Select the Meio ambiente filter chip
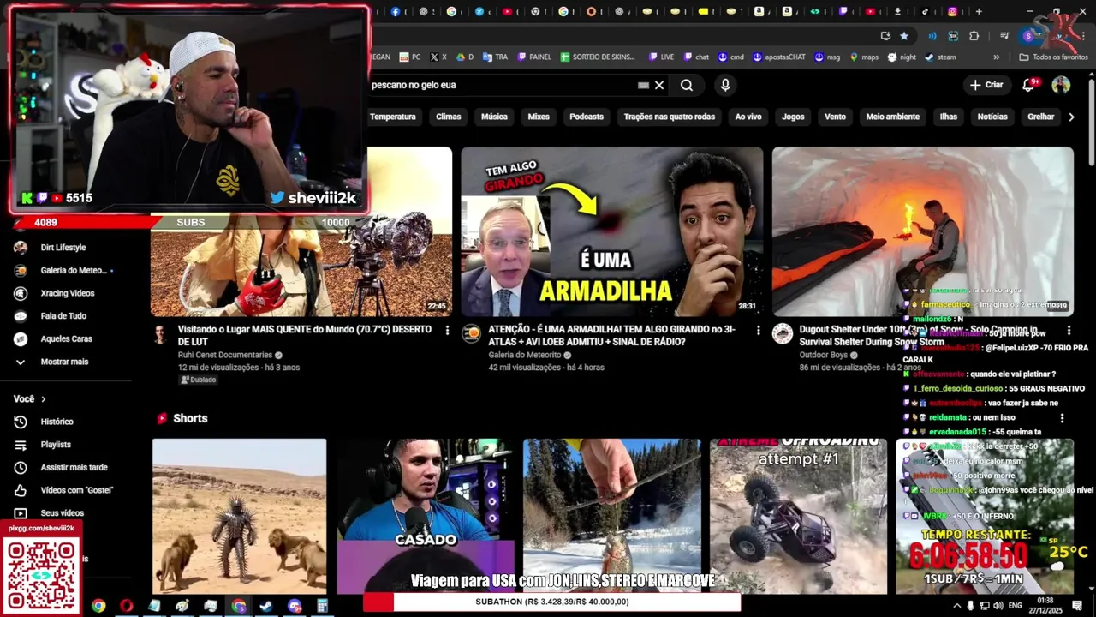Image resolution: width=1096 pixels, height=617 pixels. point(892,117)
